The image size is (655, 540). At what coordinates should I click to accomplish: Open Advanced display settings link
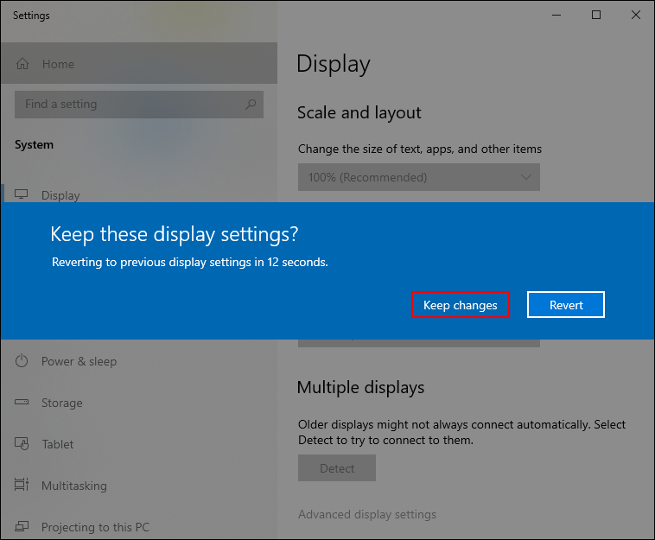click(x=367, y=514)
